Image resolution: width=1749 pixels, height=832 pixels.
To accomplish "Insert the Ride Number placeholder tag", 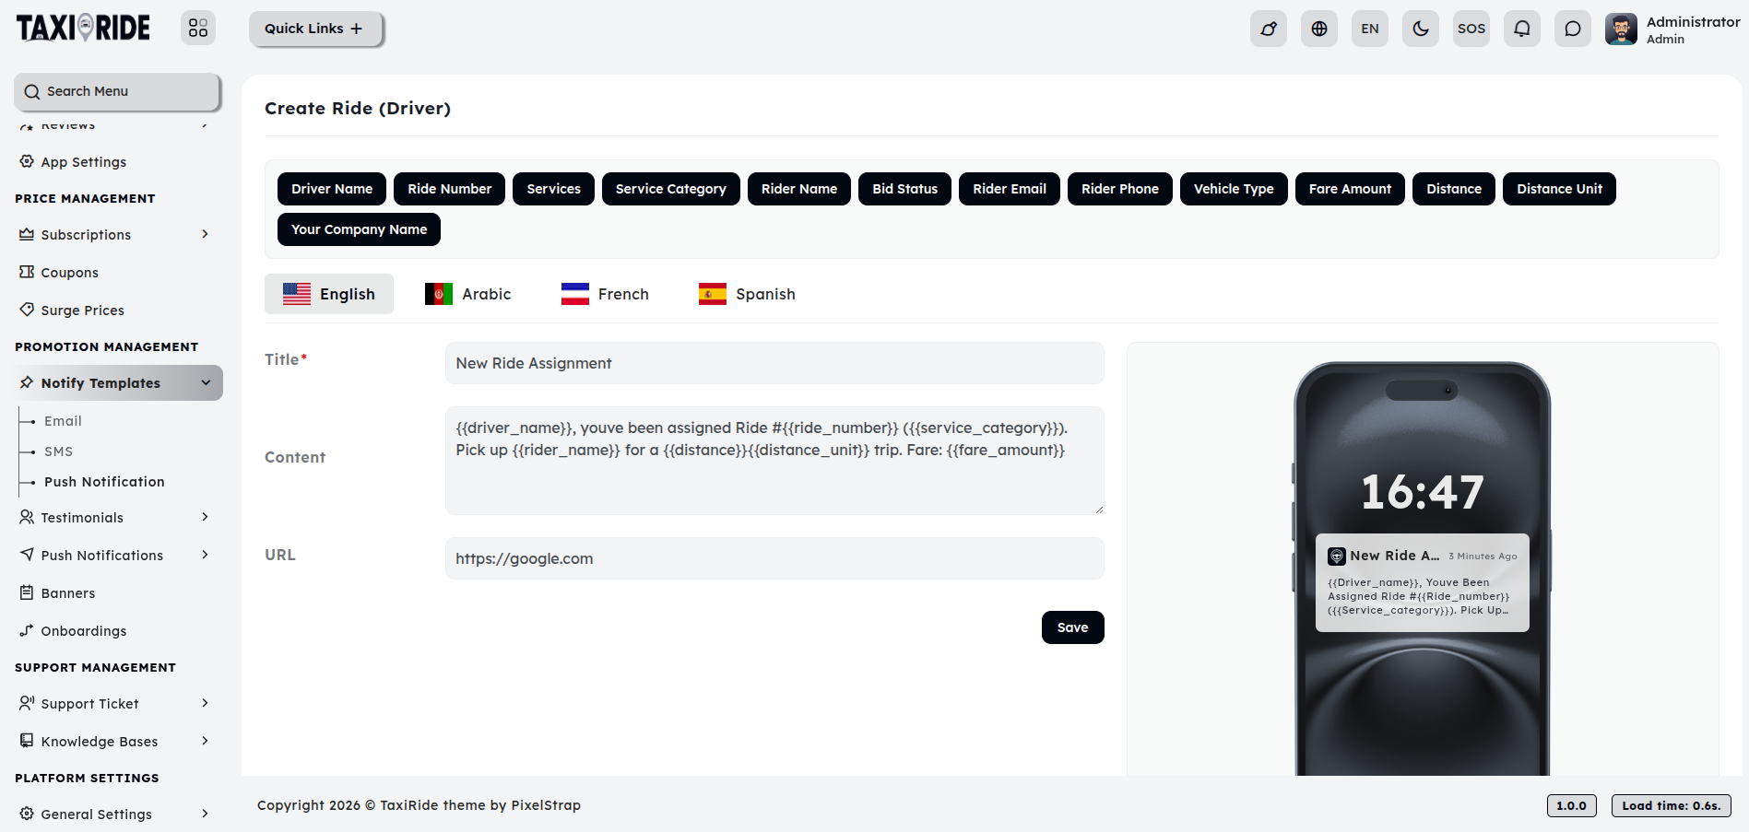I will point(450,189).
